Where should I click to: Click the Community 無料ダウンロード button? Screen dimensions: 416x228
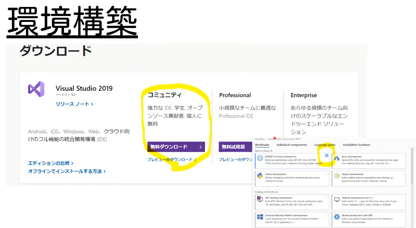click(x=176, y=147)
